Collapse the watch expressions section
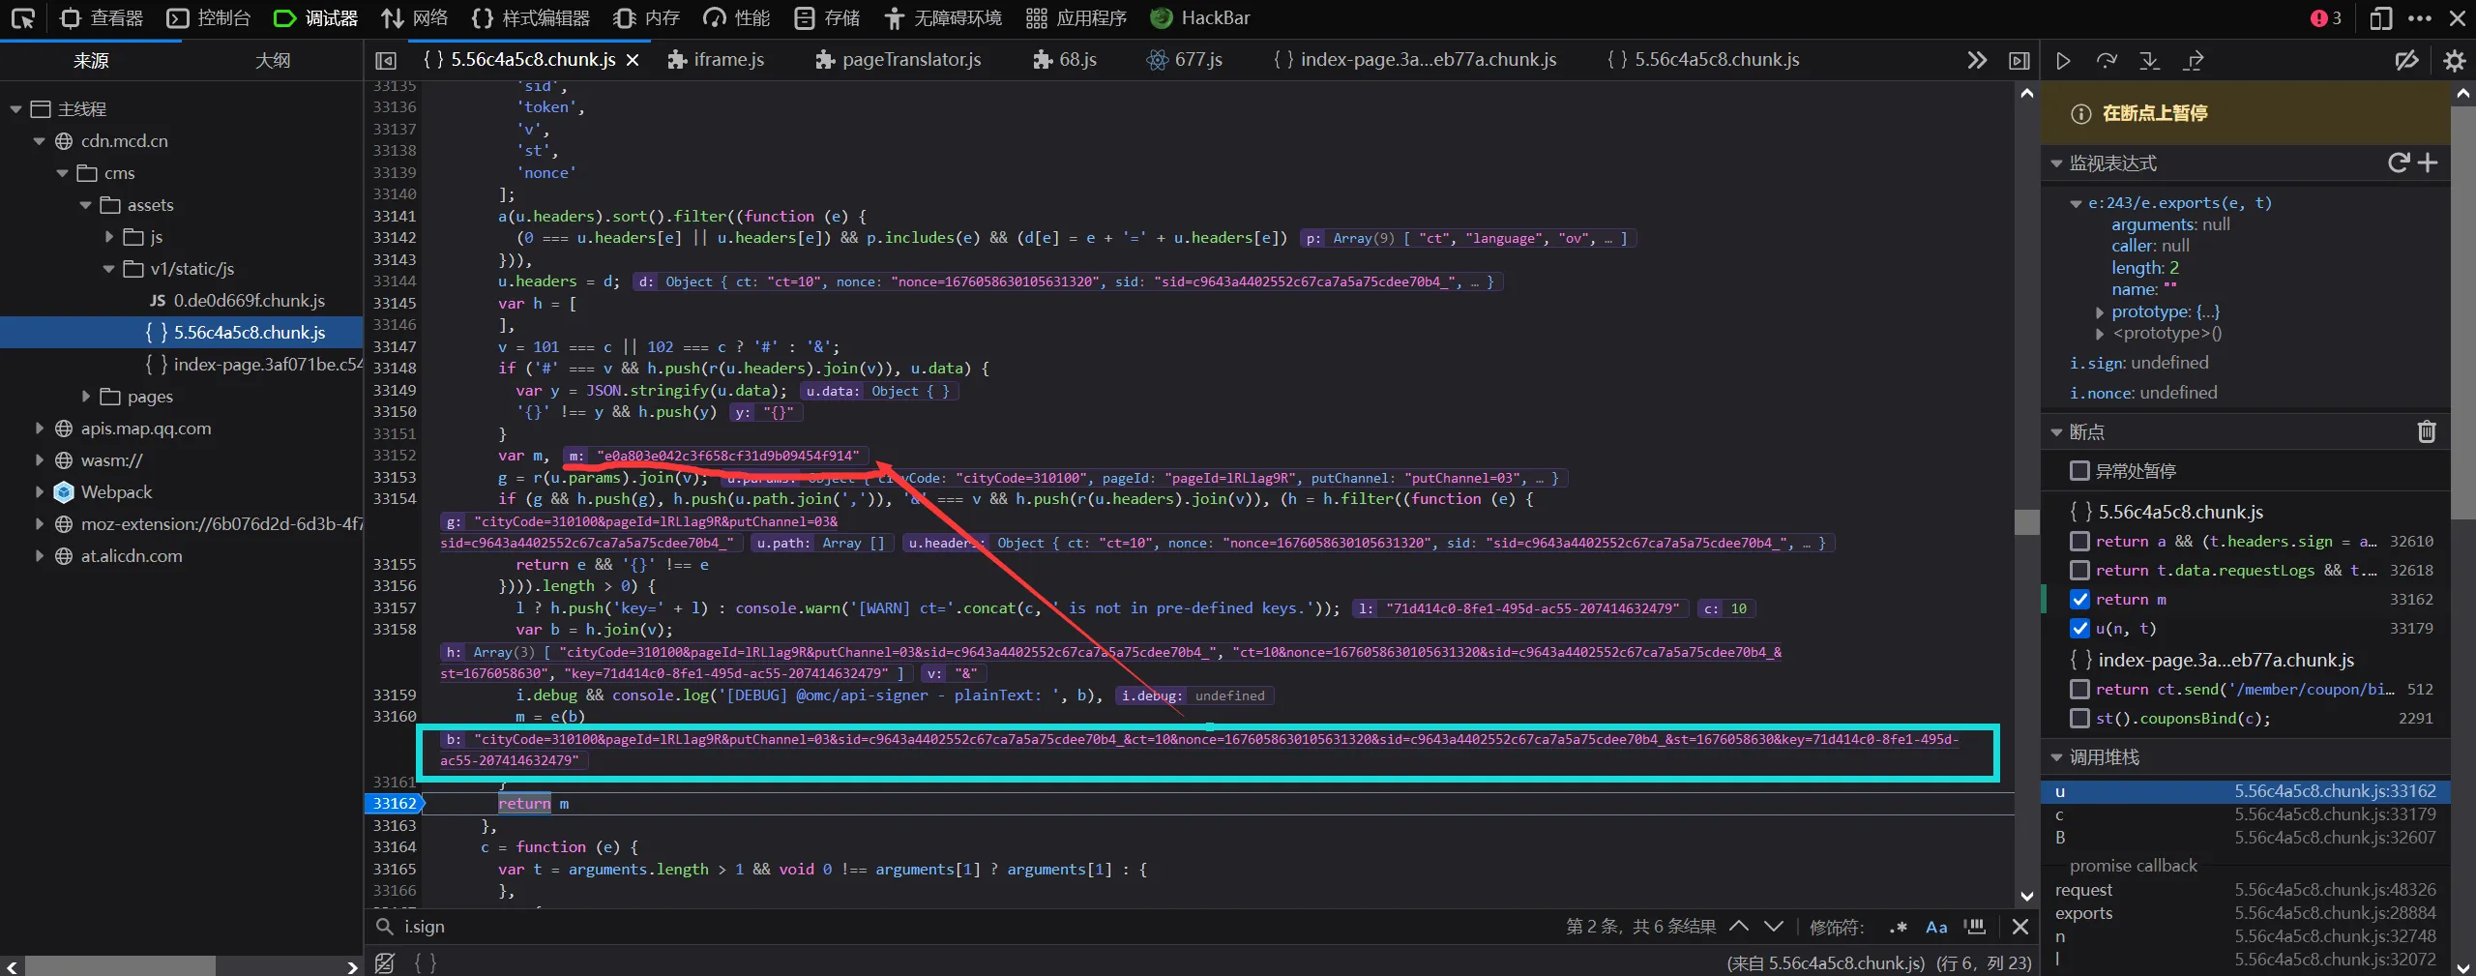This screenshot has height=976, width=2476. 2056,163
